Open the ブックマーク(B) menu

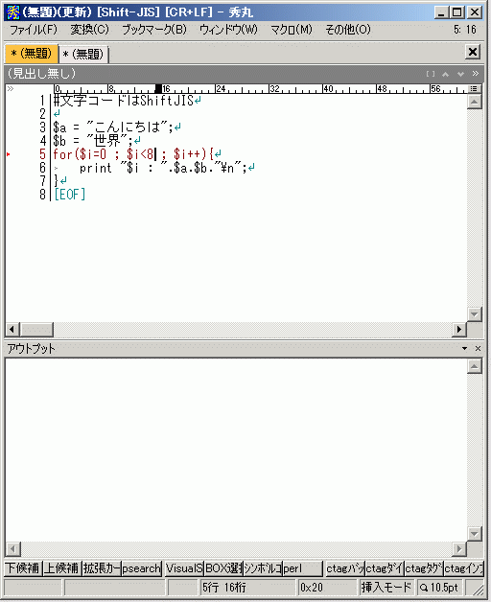[154, 30]
